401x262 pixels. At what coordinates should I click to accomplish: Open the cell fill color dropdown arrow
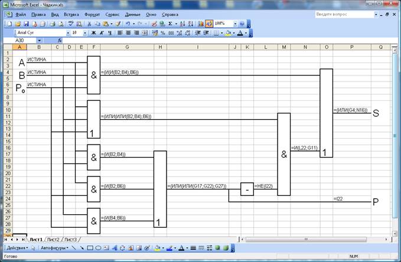pyautogui.click(x=234, y=32)
